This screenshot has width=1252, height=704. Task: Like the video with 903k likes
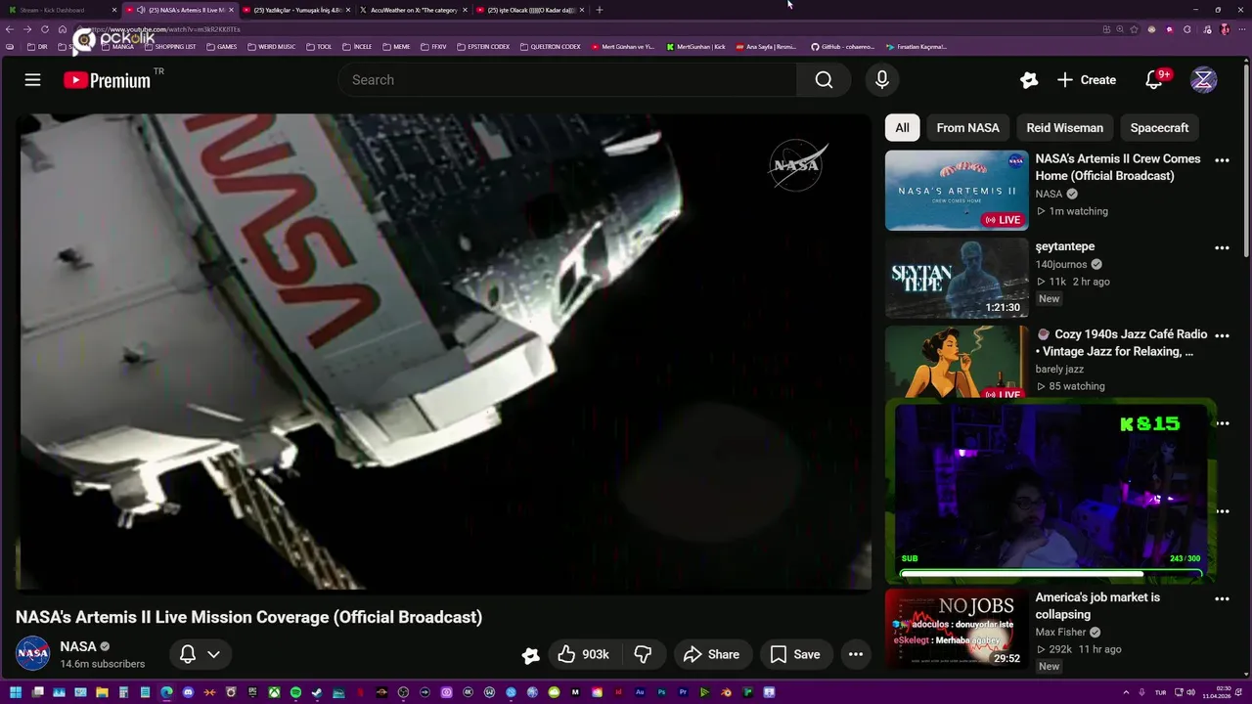point(583,654)
